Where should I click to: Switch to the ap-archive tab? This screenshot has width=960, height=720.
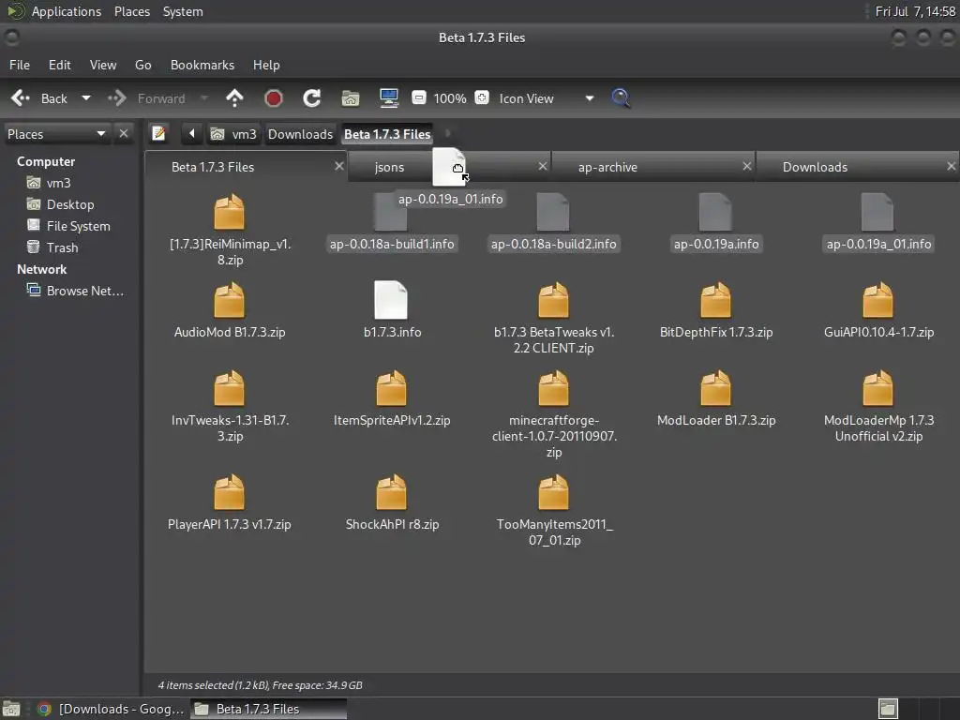pyautogui.click(x=653, y=167)
